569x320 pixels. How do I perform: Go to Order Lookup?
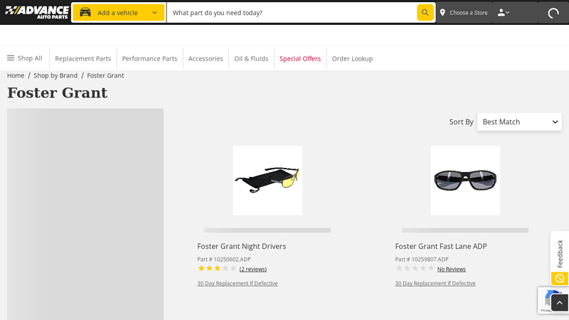(x=352, y=58)
